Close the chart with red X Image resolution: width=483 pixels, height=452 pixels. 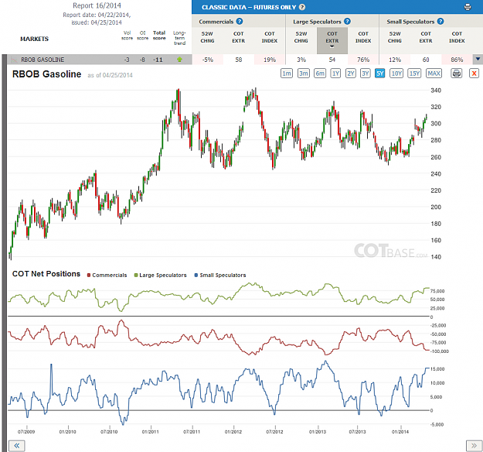(474, 74)
